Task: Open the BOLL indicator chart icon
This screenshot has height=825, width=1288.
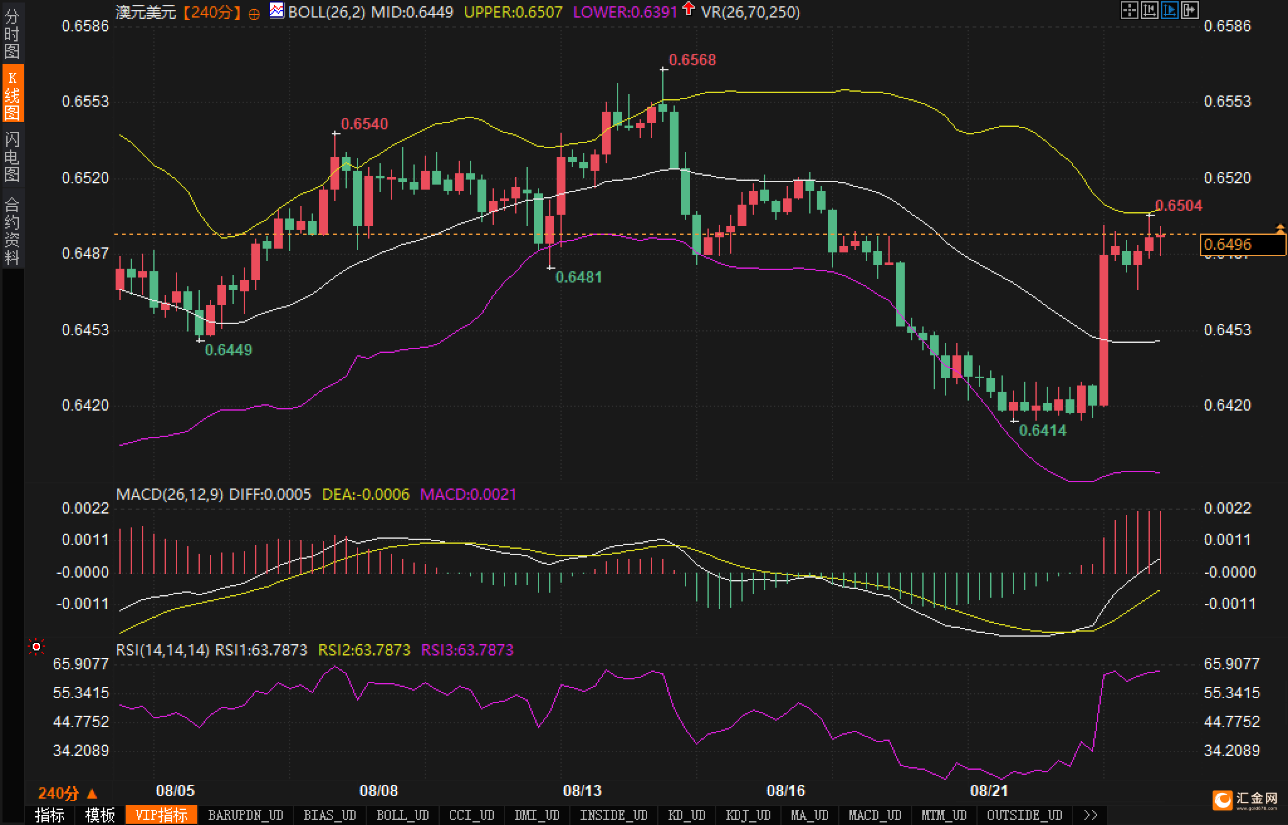Action: click(x=276, y=10)
